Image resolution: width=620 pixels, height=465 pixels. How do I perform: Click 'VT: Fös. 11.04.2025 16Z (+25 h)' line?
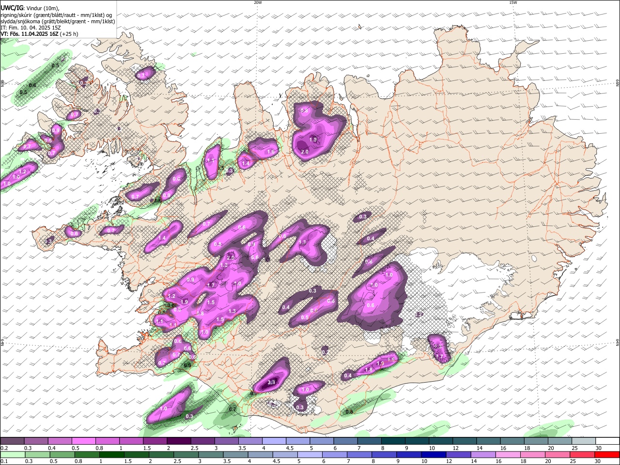pos(39,34)
